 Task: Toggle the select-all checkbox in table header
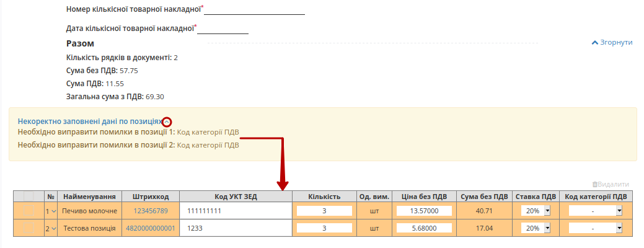tap(29, 197)
